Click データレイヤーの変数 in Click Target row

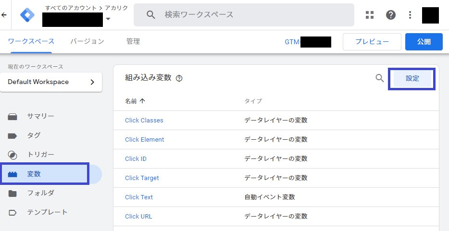[276, 178]
